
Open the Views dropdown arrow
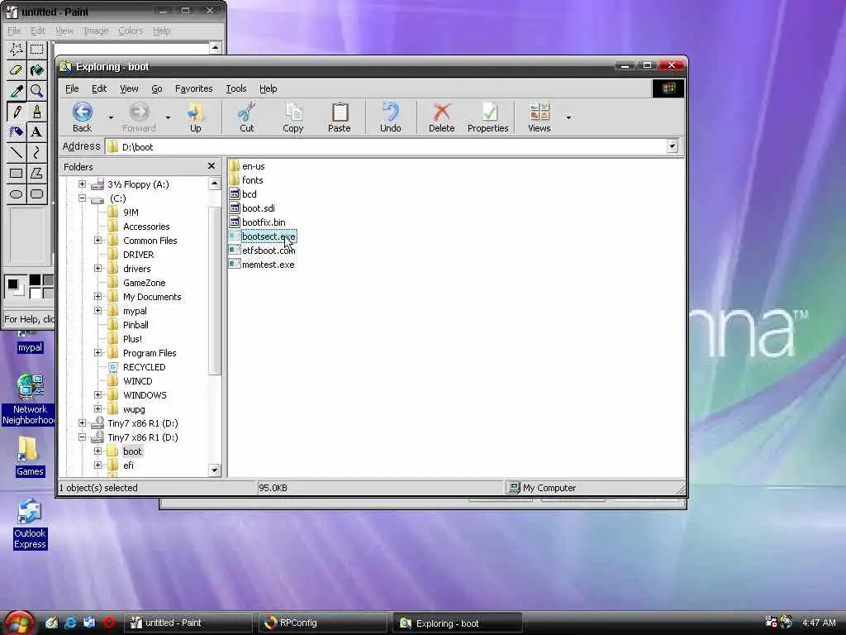(x=568, y=117)
